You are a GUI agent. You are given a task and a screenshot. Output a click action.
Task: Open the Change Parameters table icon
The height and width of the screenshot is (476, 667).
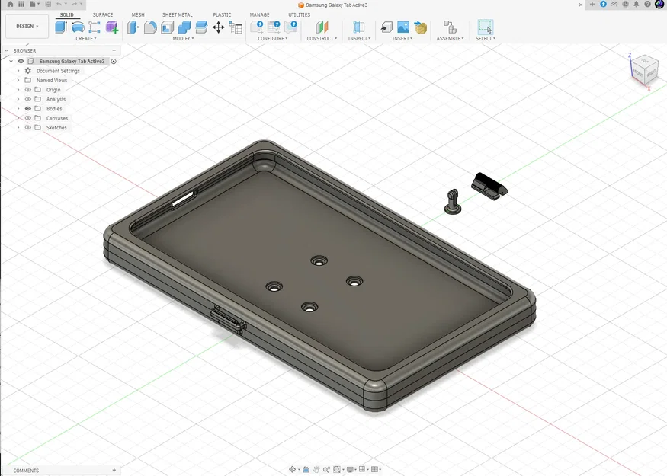coord(236,27)
